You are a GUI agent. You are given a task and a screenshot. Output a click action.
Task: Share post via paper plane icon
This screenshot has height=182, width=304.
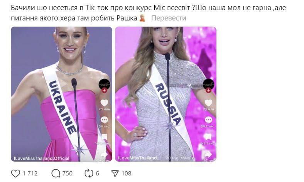pyautogui.click(x=115, y=173)
